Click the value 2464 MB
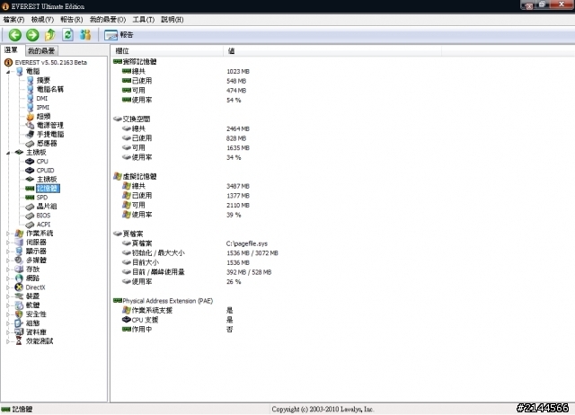 coord(238,128)
